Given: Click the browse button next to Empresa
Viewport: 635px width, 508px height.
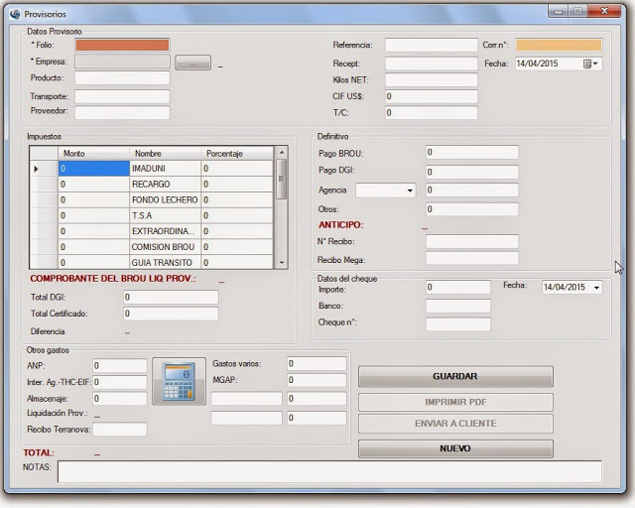Looking at the screenshot, I should coord(192,63).
